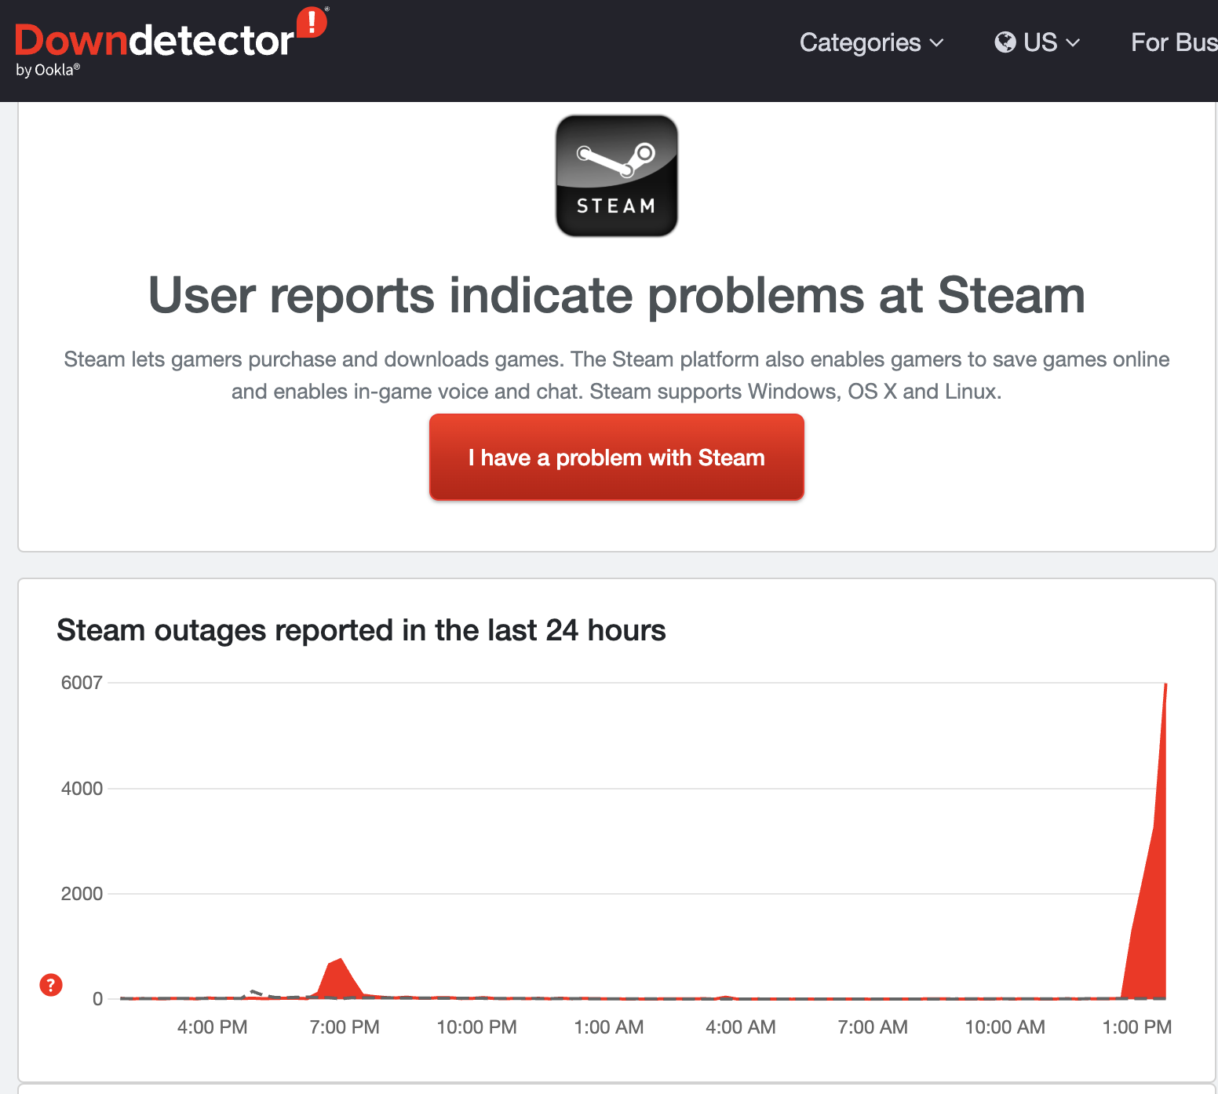Image resolution: width=1218 pixels, height=1094 pixels.
Task: Click the globe icon next to US
Action: (1005, 42)
